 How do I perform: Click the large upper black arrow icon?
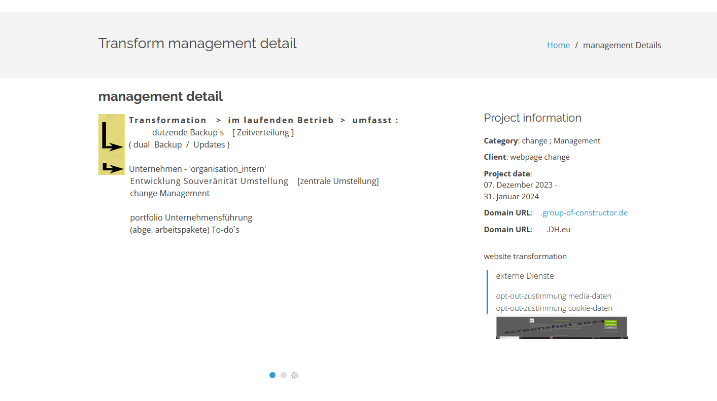pyautogui.click(x=111, y=137)
